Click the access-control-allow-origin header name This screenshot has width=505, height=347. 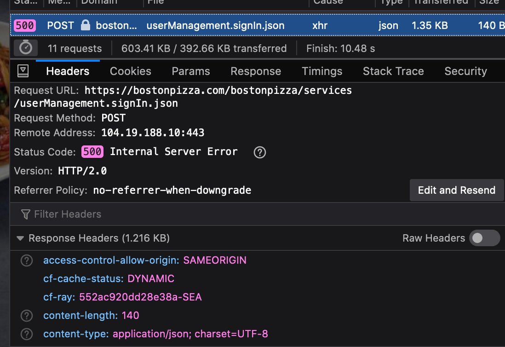coord(111,260)
